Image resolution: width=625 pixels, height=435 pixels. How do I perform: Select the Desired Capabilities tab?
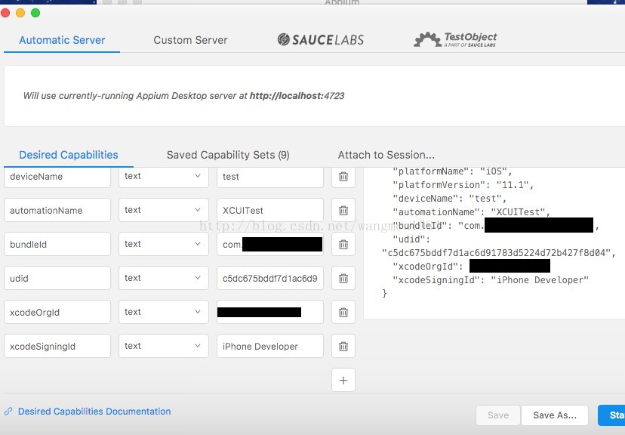click(x=69, y=155)
